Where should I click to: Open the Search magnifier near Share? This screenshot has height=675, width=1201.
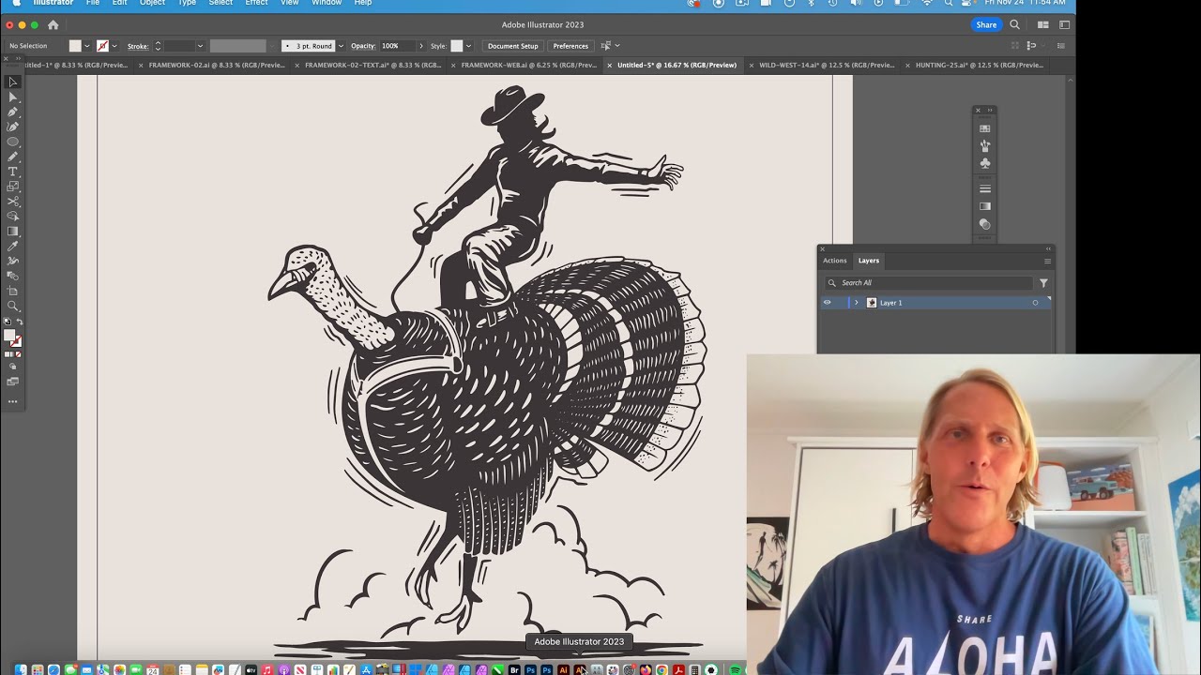(x=1014, y=24)
